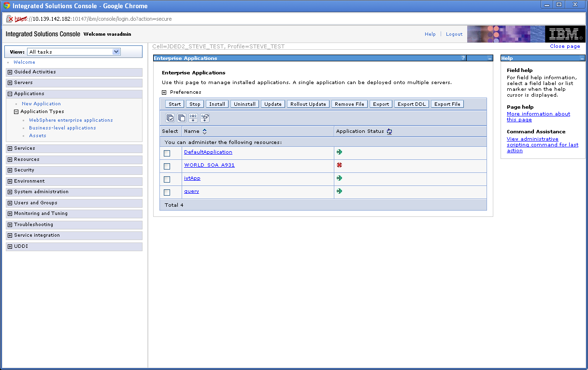
Task: Click the IBM logo
Action: coord(565,34)
